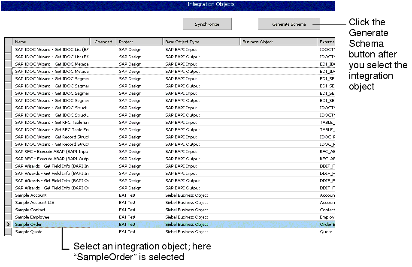Sort by Base Object Type column header
The width and height of the screenshot is (412, 267).
[x=201, y=42]
